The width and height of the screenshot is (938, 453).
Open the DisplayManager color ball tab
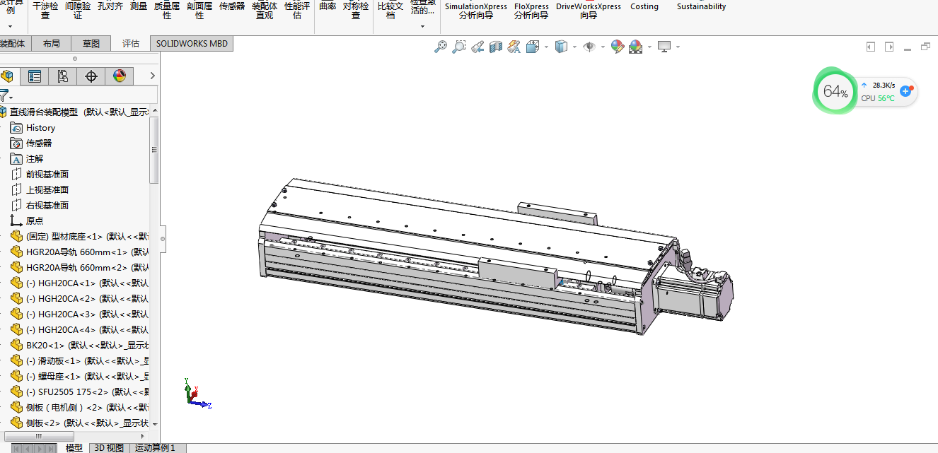[119, 76]
